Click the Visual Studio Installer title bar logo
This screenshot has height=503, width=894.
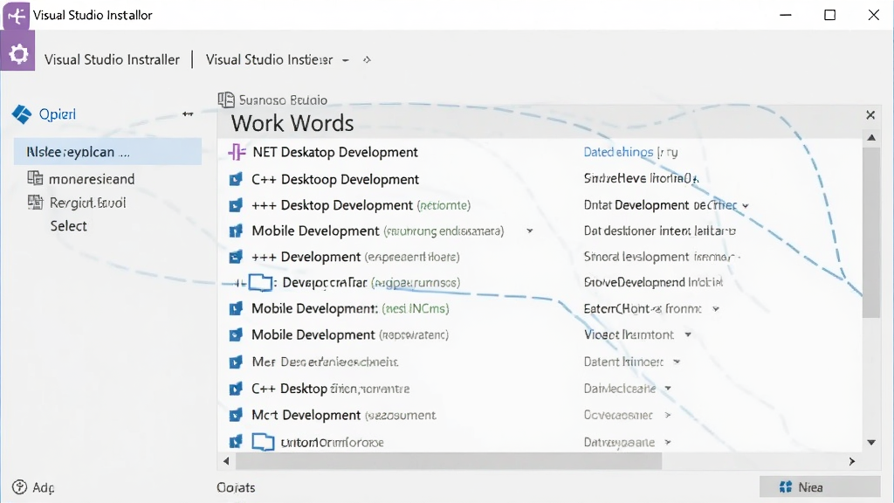coord(16,16)
